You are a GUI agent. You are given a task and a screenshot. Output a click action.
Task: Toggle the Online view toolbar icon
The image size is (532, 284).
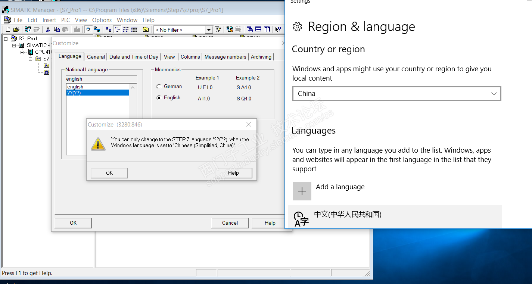point(88,29)
